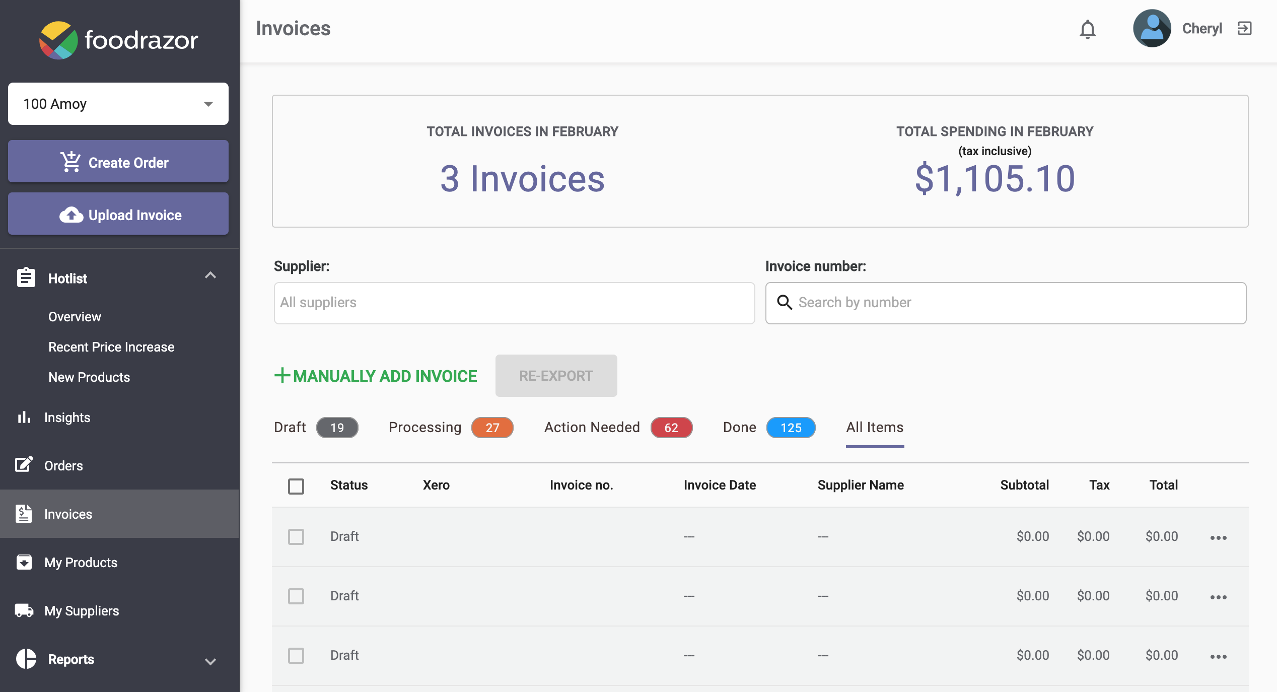Check the first Draft invoice row checkbox
This screenshot has height=692, width=1277.
point(296,536)
